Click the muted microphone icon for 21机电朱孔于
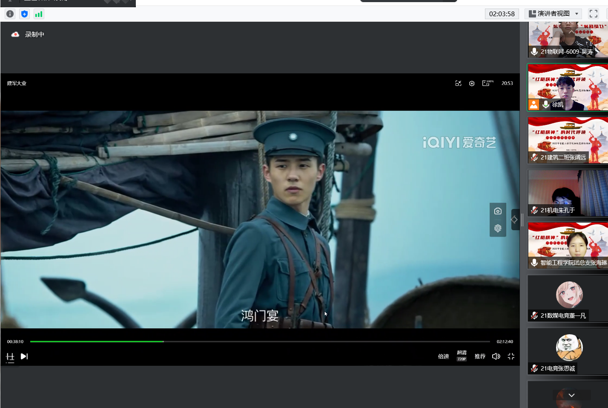The image size is (608, 408). tap(534, 210)
